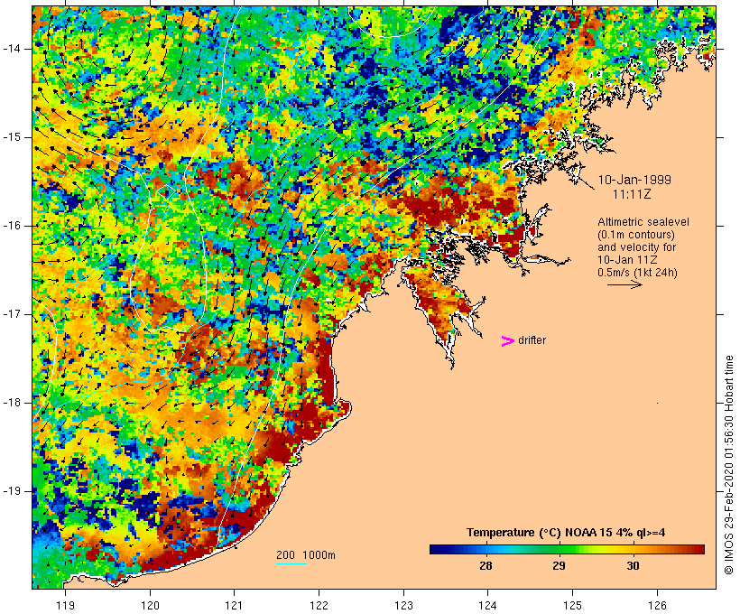Click the '0.5m/s (1kt 24h)' scale text
This screenshot has width=740, height=614.
coord(637,273)
